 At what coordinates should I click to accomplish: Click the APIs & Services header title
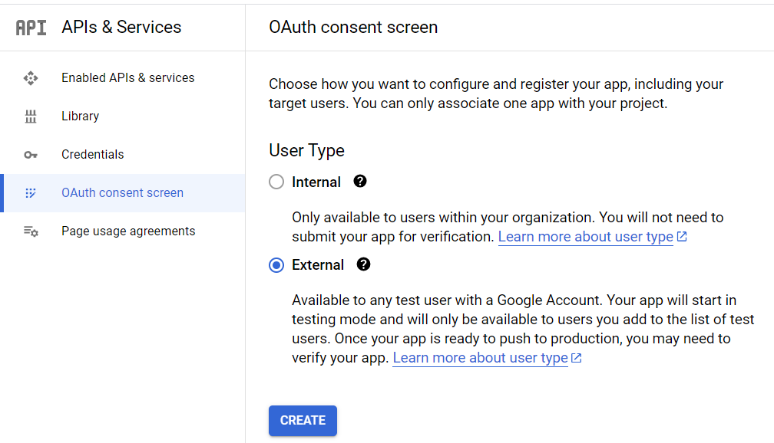(x=121, y=28)
